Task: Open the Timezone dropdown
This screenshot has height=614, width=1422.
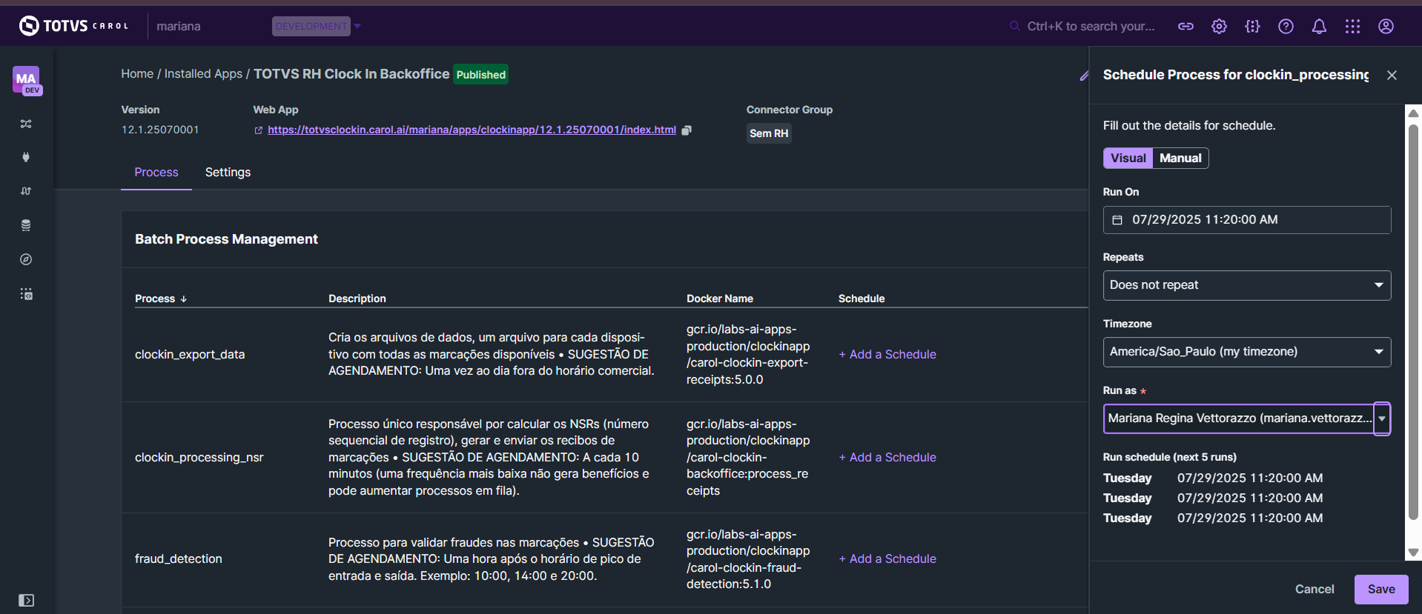Action: pyautogui.click(x=1246, y=352)
